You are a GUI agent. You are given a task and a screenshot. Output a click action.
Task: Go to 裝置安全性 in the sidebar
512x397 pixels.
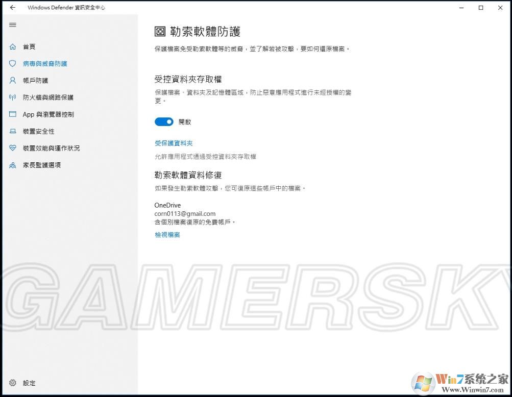click(39, 131)
